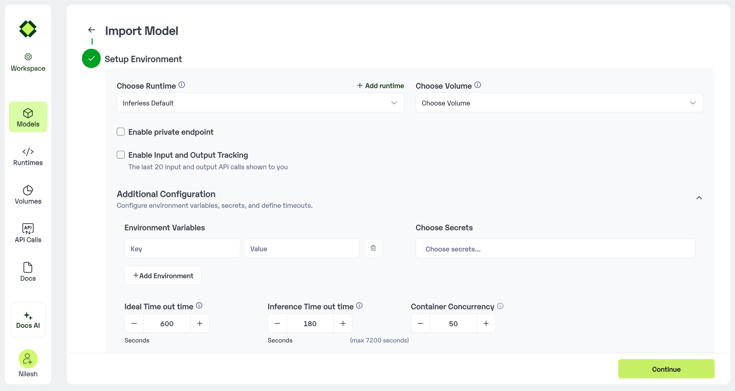Image resolution: width=735 pixels, height=391 pixels.
Task: Click the Ideal Time out info icon
Action: [x=199, y=306]
